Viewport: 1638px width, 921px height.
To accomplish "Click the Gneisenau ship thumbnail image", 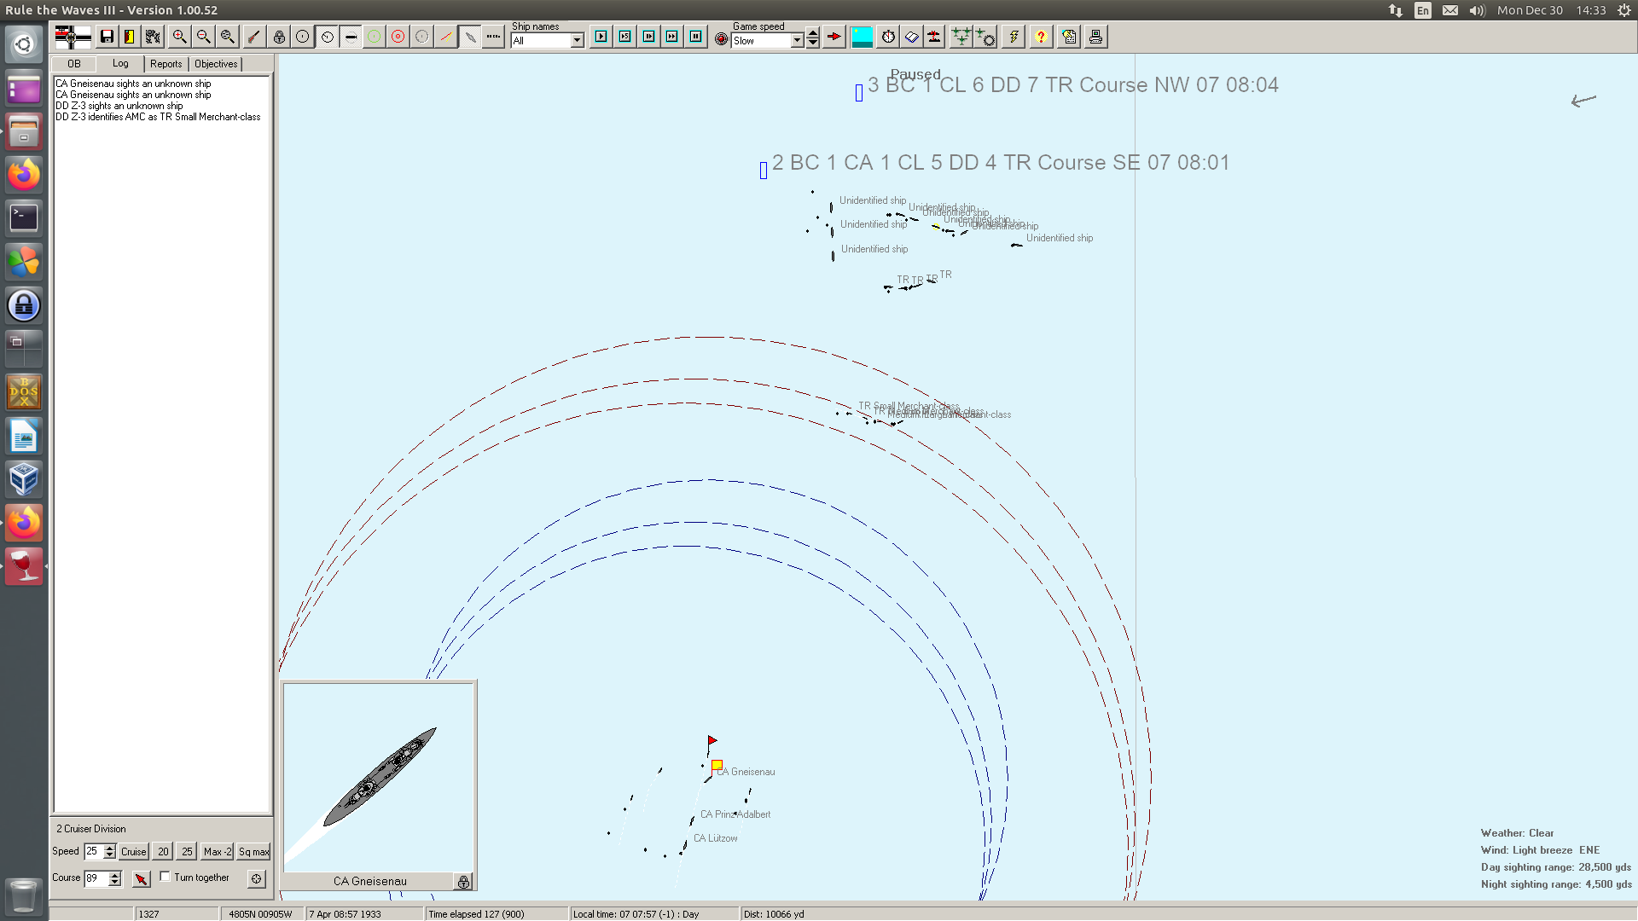I will pos(379,777).
